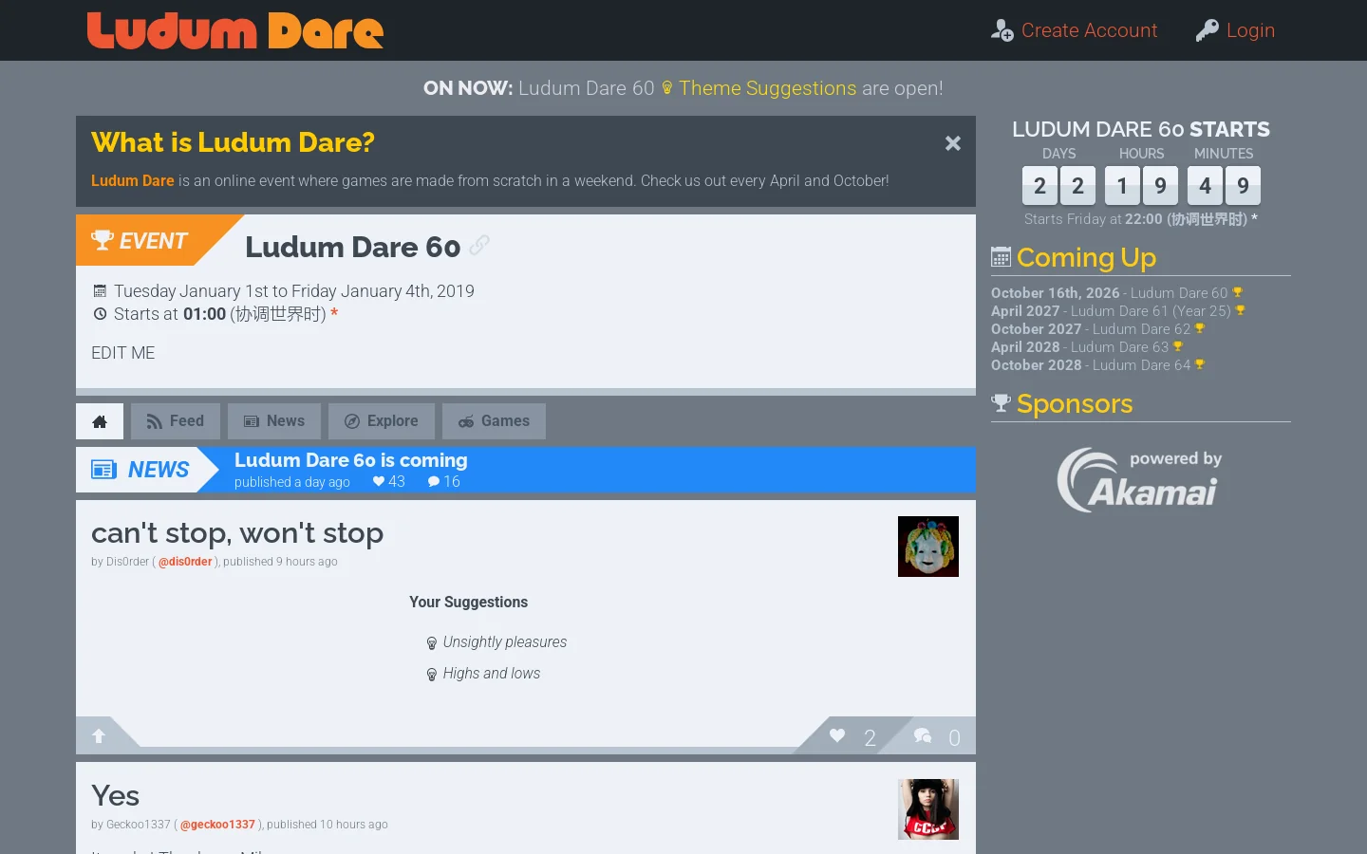Switch to the News tab
Viewport: 1367px width, 854px height.
(x=274, y=421)
